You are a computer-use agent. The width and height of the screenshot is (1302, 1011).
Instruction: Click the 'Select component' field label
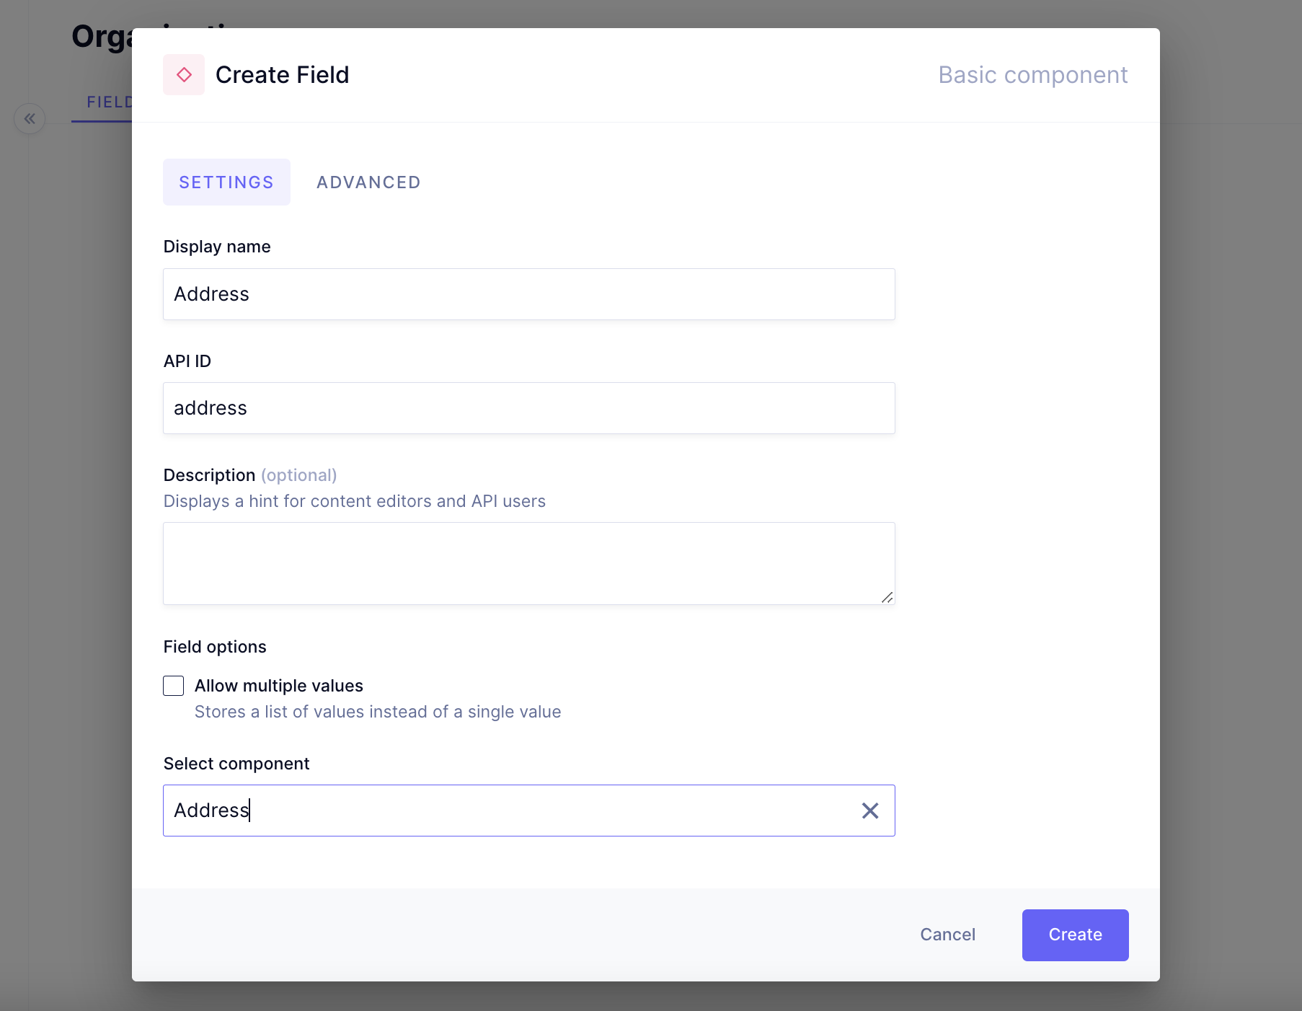[x=236, y=764]
